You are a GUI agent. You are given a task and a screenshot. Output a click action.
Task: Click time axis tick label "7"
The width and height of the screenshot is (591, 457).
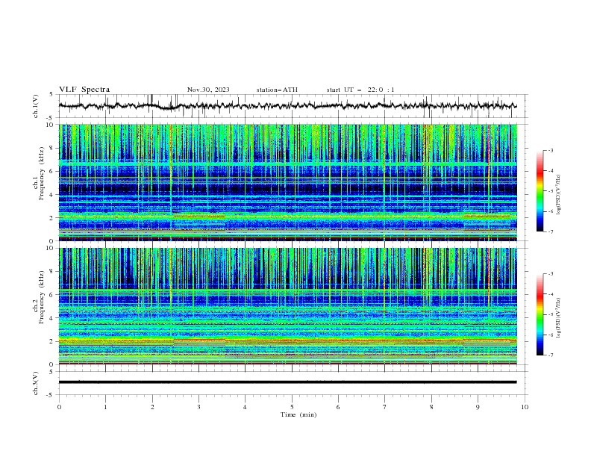(x=385, y=407)
